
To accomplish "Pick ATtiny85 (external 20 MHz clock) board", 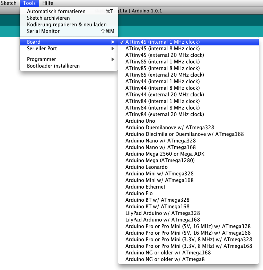I will [164, 75].
